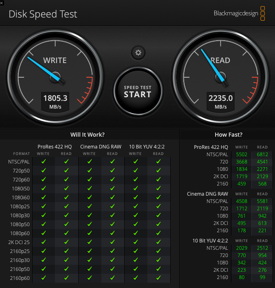Click the 10 Bit YUV 4:2:2 heading in How Fast

210,241
